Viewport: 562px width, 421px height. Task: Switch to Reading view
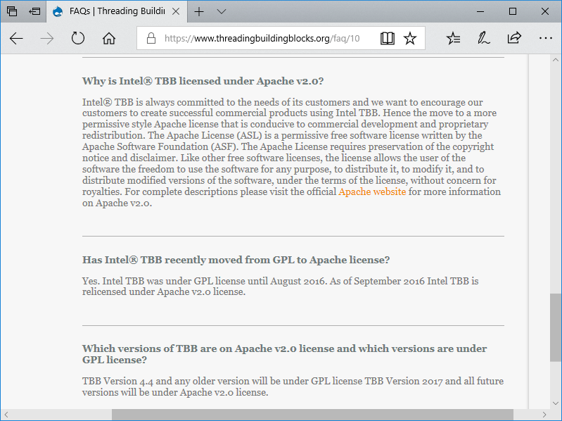387,38
